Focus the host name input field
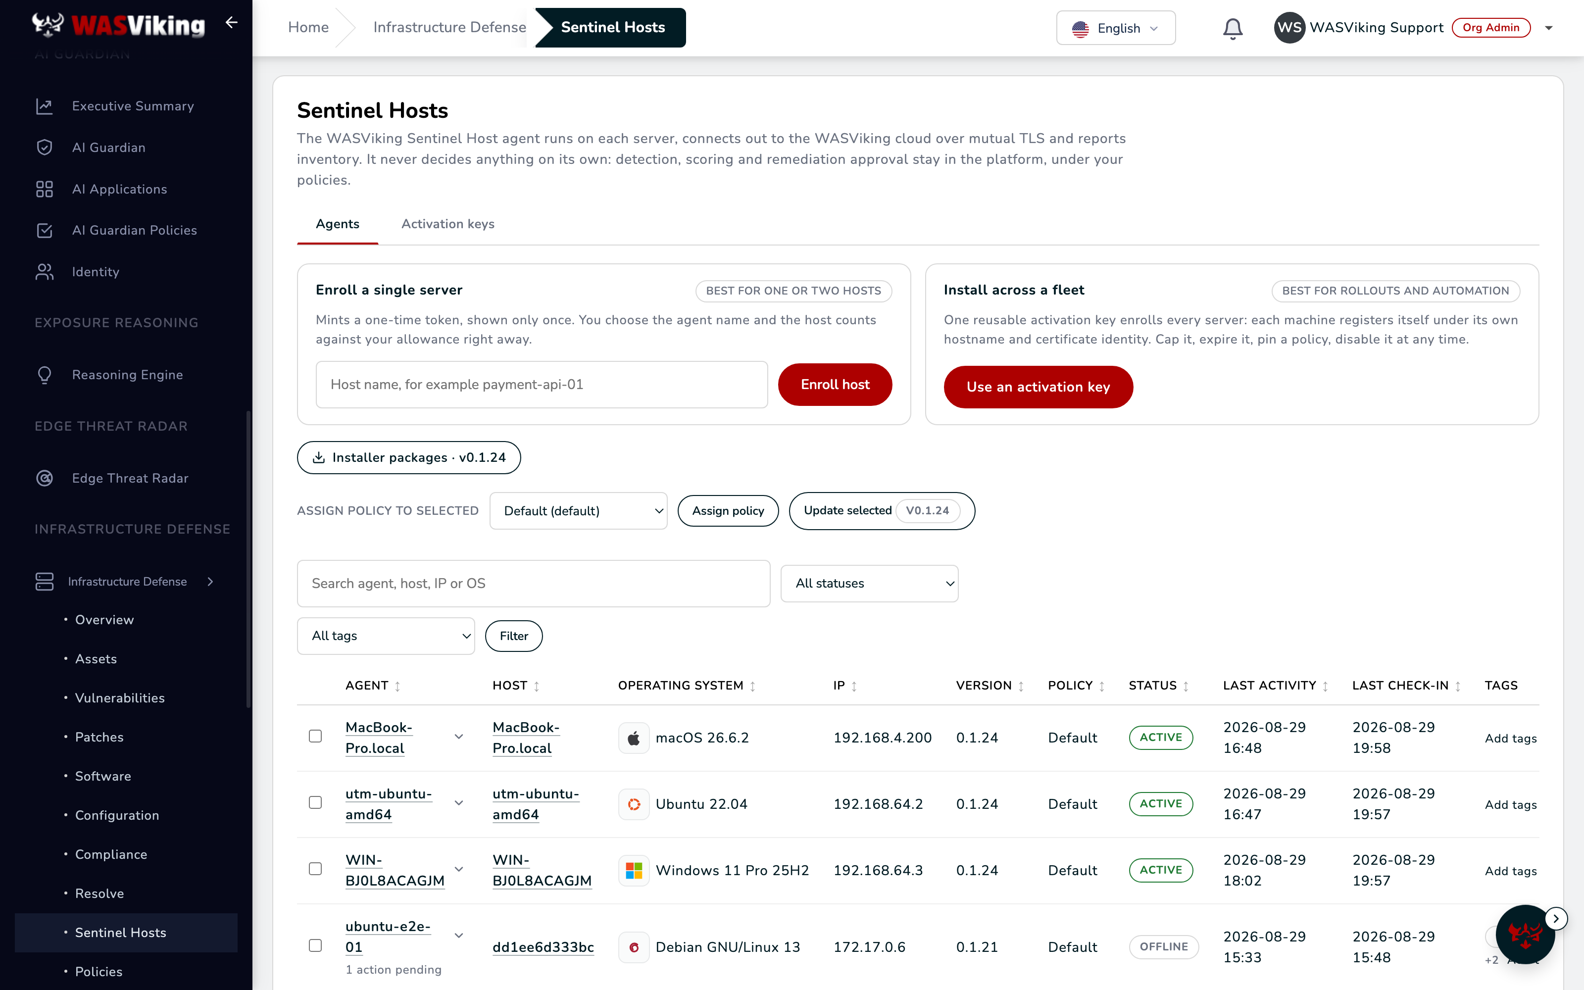This screenshot has height=990, width=1584. 542,384
